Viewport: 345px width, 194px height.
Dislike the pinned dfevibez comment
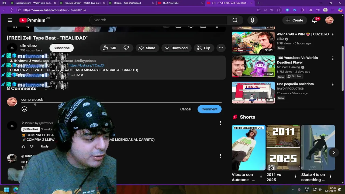pos(32,147)
